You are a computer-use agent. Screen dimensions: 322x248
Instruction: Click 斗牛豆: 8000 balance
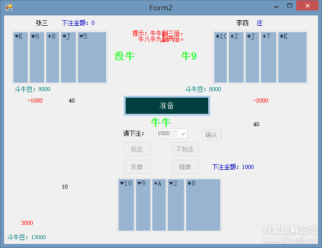tap(203, 89)
